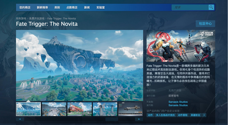Expand the 类别 categories menu

coord(57,7)
